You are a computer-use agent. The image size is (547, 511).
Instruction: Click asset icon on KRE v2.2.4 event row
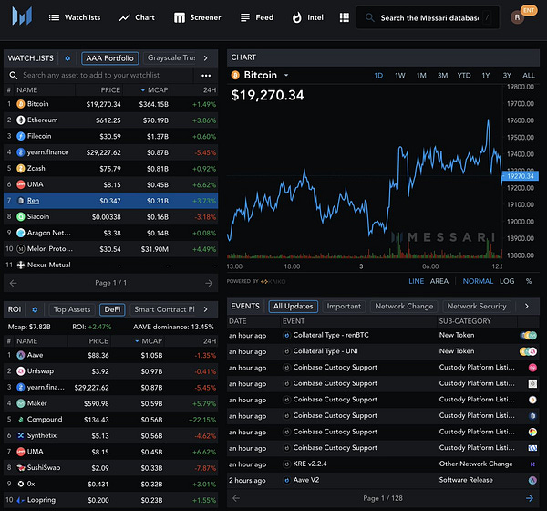pyautogui.click(x=532, y=464)
